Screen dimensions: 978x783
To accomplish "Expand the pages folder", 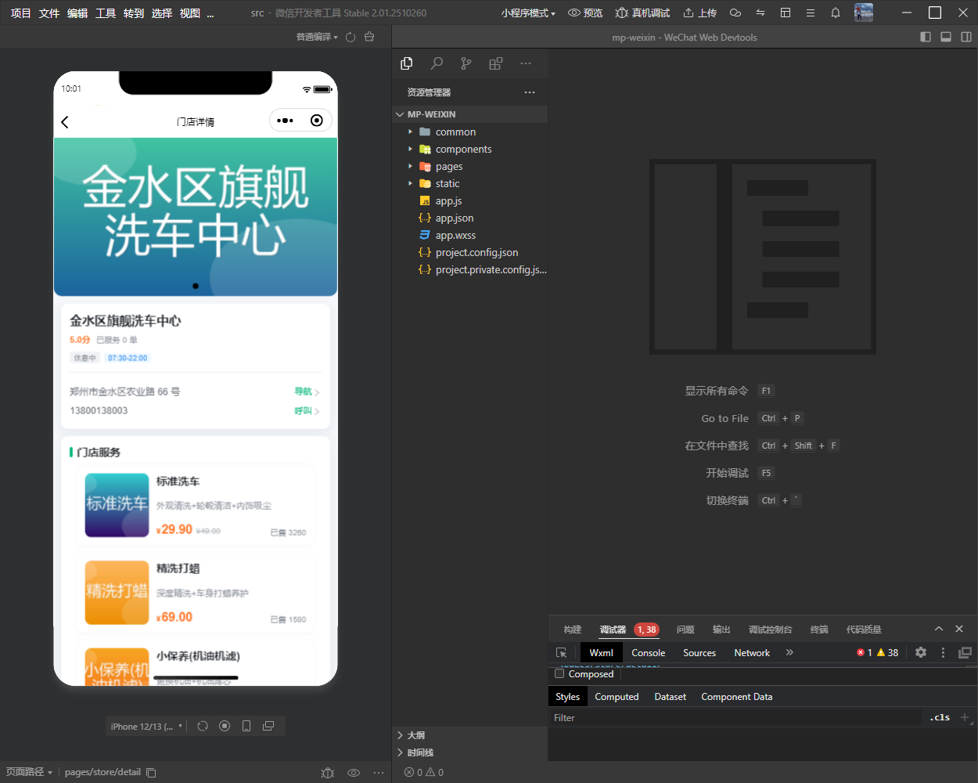I will (410, 166).
